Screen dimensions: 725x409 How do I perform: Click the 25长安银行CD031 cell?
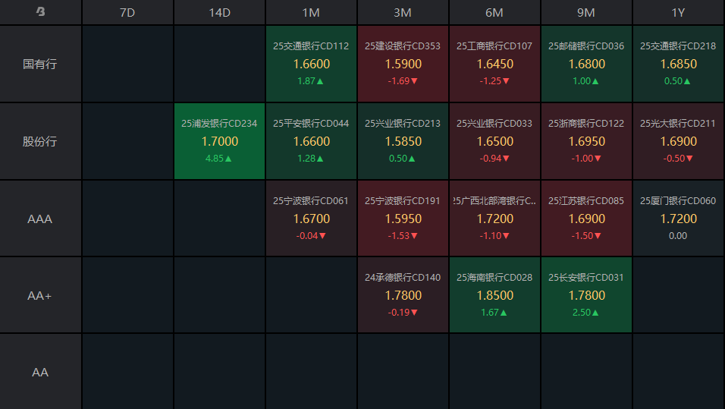586,295
